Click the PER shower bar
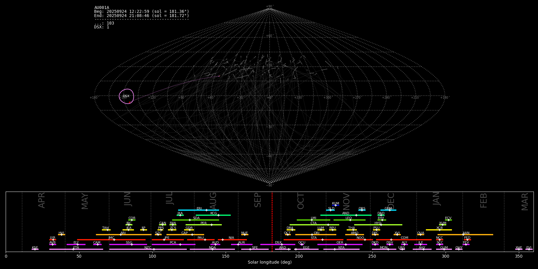538x269 pixels. tap(204, 225)
